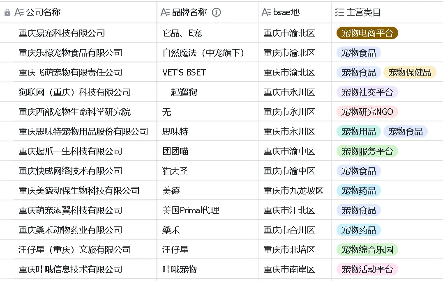Select cell 重庆萌宠添翼科技有限公司

click(78, 210)
